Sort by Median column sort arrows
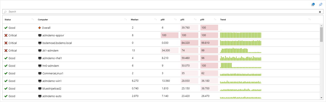This screenshot has height=102, width=326. click(x=156, y=20)
